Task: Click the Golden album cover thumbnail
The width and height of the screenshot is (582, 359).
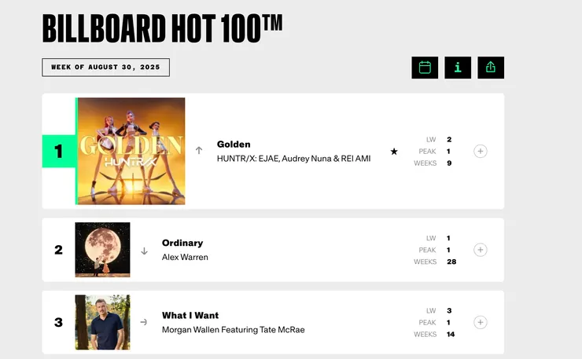Action: pyautogui.click(x=131, y=151)
